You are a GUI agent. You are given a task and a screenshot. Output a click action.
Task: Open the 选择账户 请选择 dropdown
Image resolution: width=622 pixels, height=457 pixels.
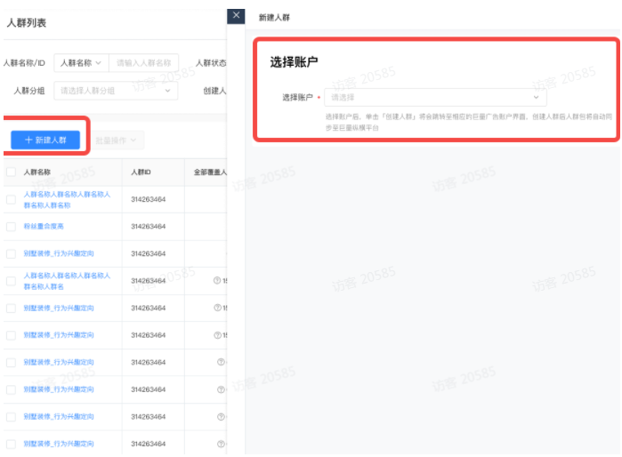pos(435,97)
